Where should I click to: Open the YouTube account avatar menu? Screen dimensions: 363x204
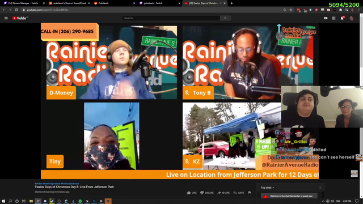351,18
